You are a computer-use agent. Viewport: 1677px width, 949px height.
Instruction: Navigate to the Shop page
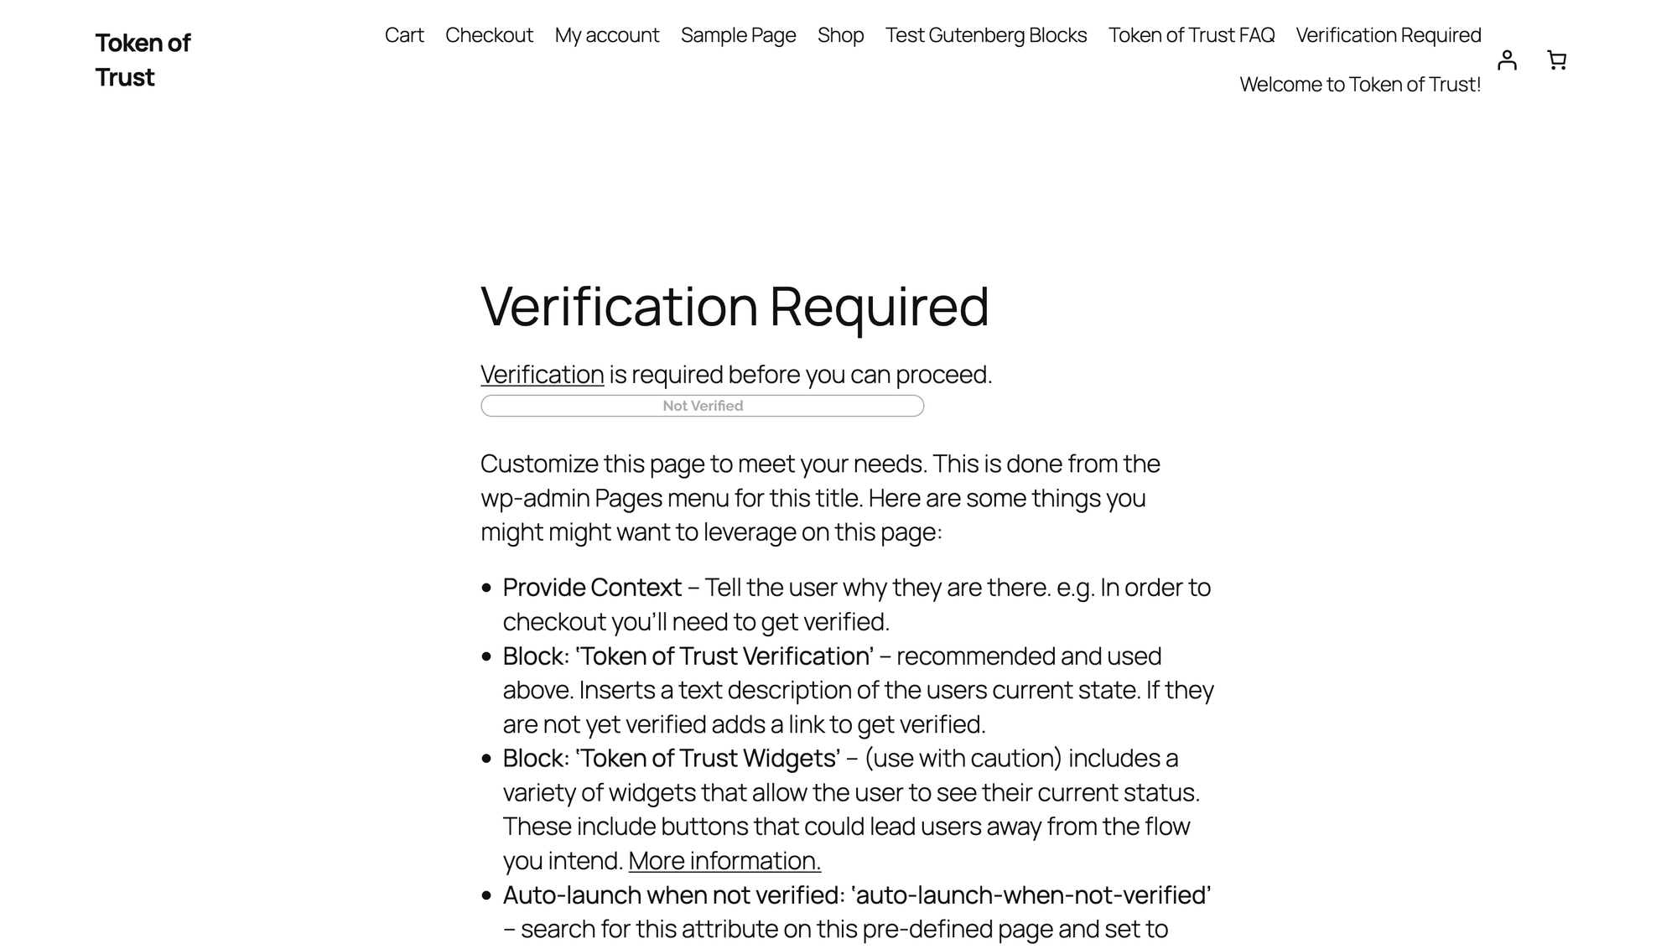(840, 35)
